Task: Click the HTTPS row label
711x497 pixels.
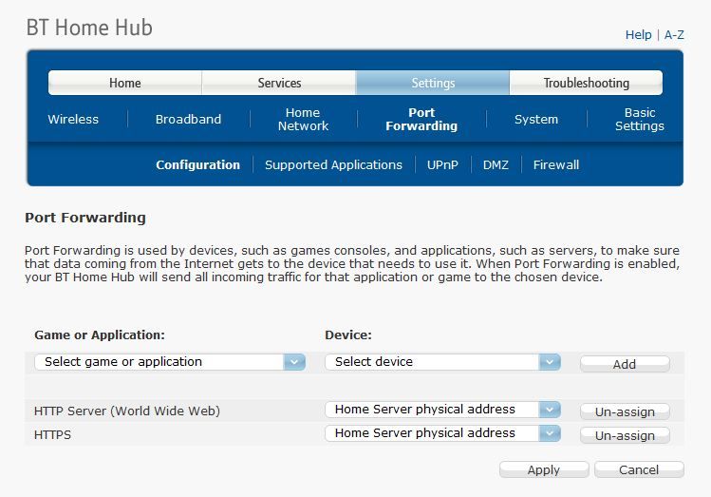Action: pyautogui.click(x=52, y=435)
